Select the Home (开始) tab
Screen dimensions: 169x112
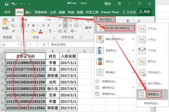[x=20, y=12]
